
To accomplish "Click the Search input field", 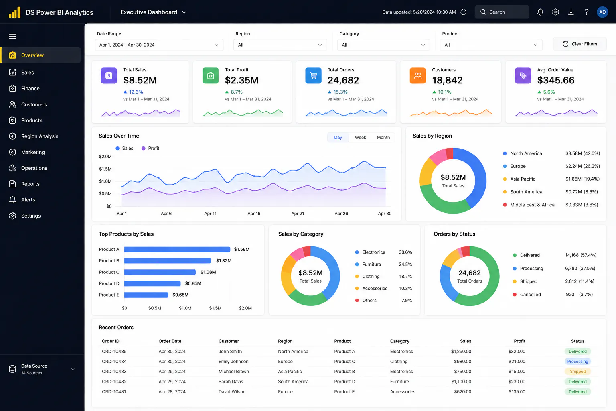I will click(502, 12).
